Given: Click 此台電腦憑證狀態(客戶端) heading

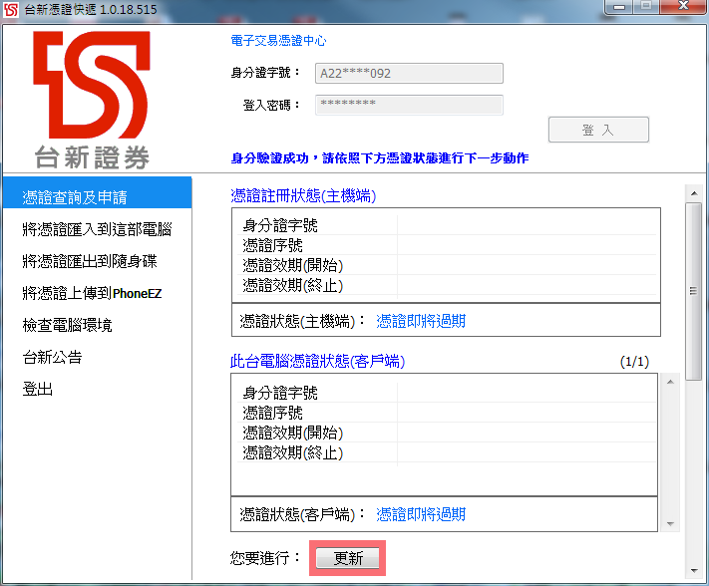Looking at the screenshot, I should click(317, 361).
